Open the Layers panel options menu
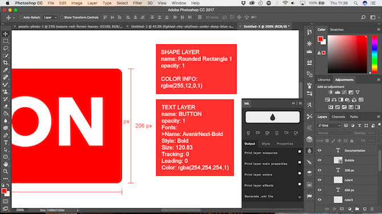This screenshot has width=382, height=214. 379,117
